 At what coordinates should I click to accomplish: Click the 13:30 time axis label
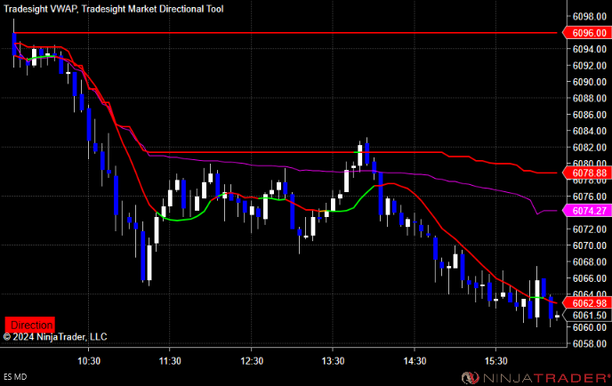pyautogui.click(x=333, y=361)
